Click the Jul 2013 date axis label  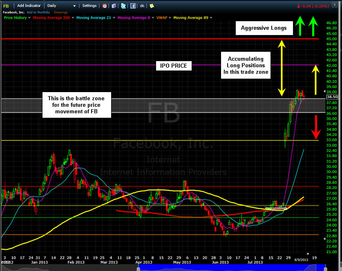coord(255,262)
